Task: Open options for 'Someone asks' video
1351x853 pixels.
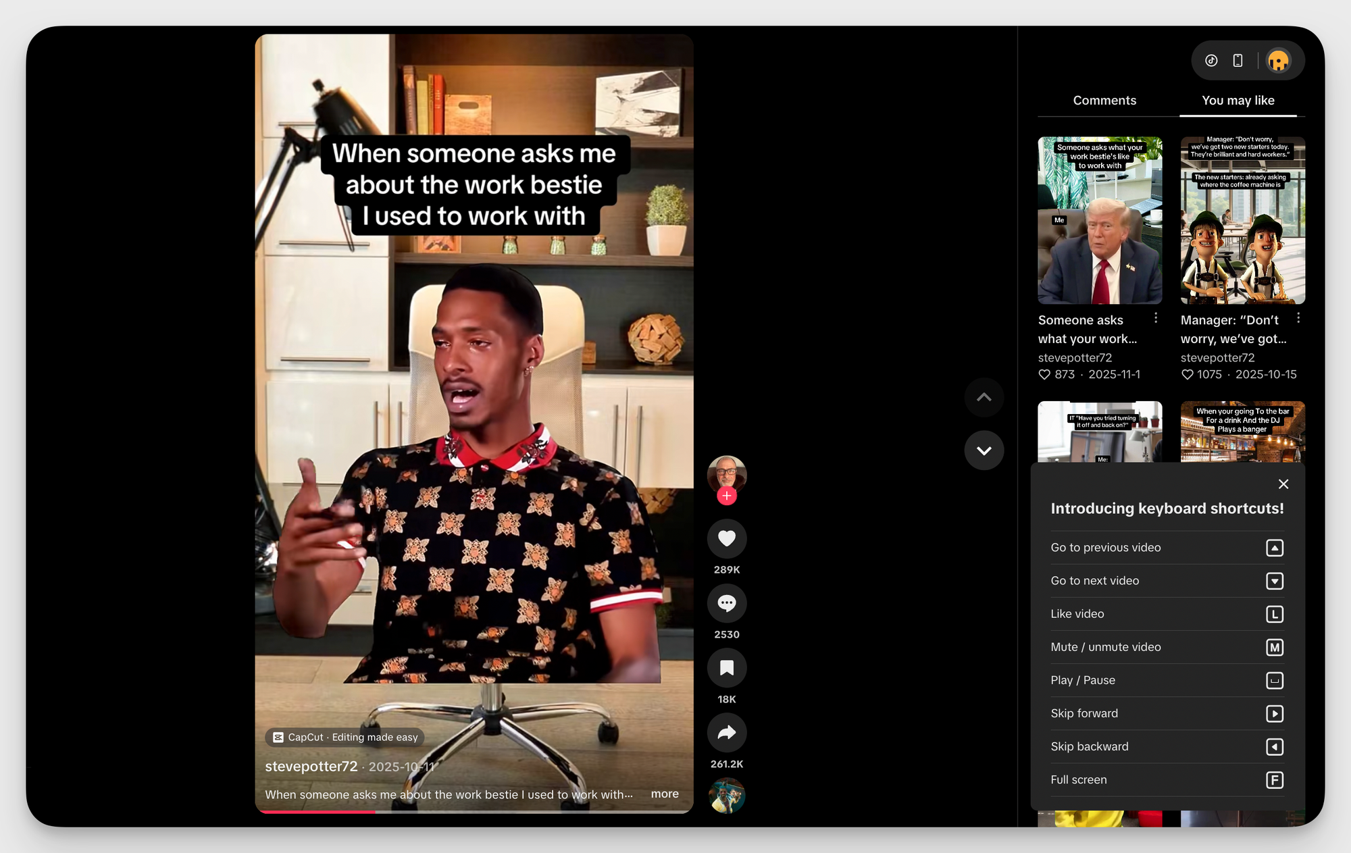Action: [1156, 318]
